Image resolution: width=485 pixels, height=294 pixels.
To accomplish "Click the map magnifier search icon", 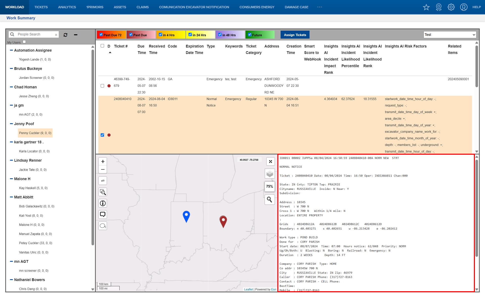I will (270, 200).
